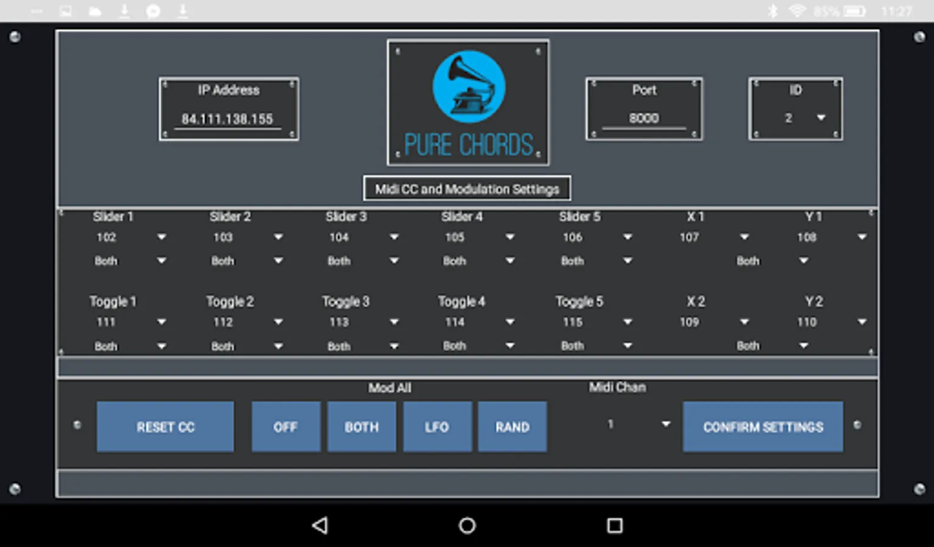934x547 pixels.
Task: Open X 1 / Y 1 modulation mode dropdown
Action: [772, 261]
